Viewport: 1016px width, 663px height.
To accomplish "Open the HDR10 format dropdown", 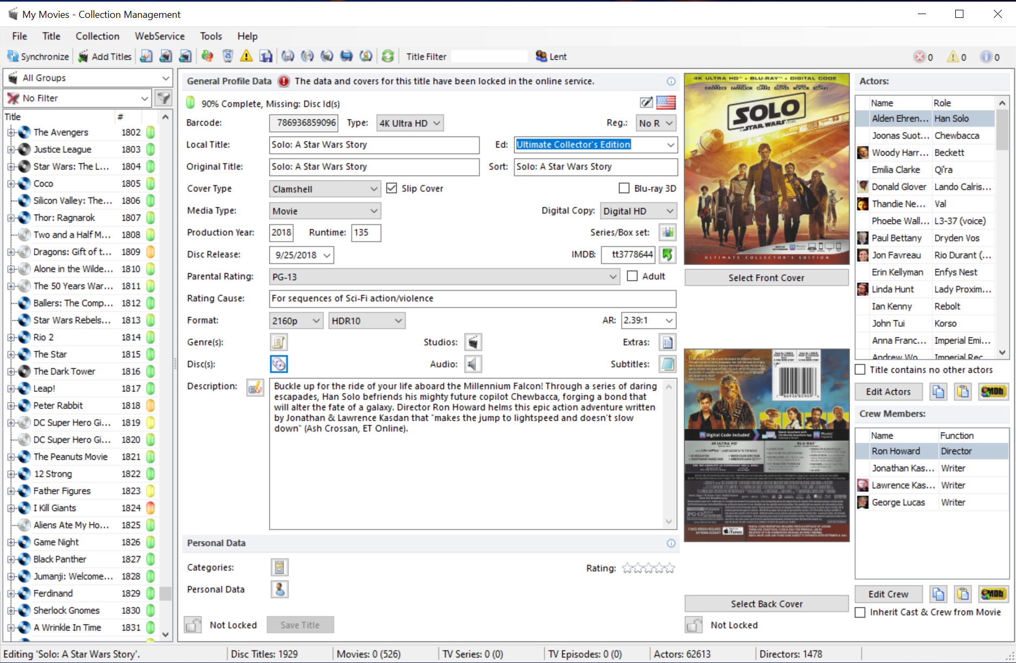I will 366,320.
